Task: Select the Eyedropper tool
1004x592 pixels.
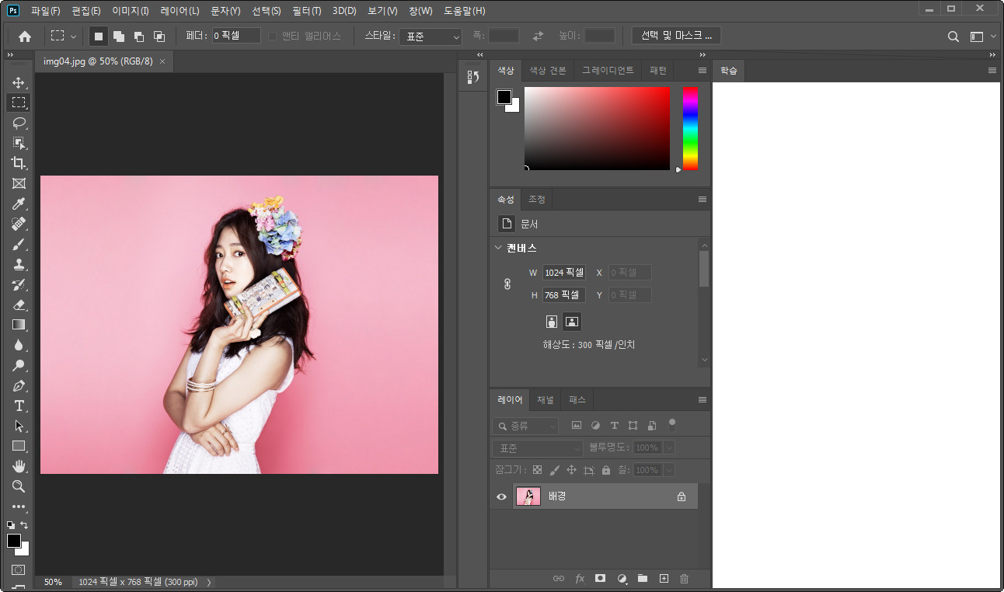Action: (19, 204)
